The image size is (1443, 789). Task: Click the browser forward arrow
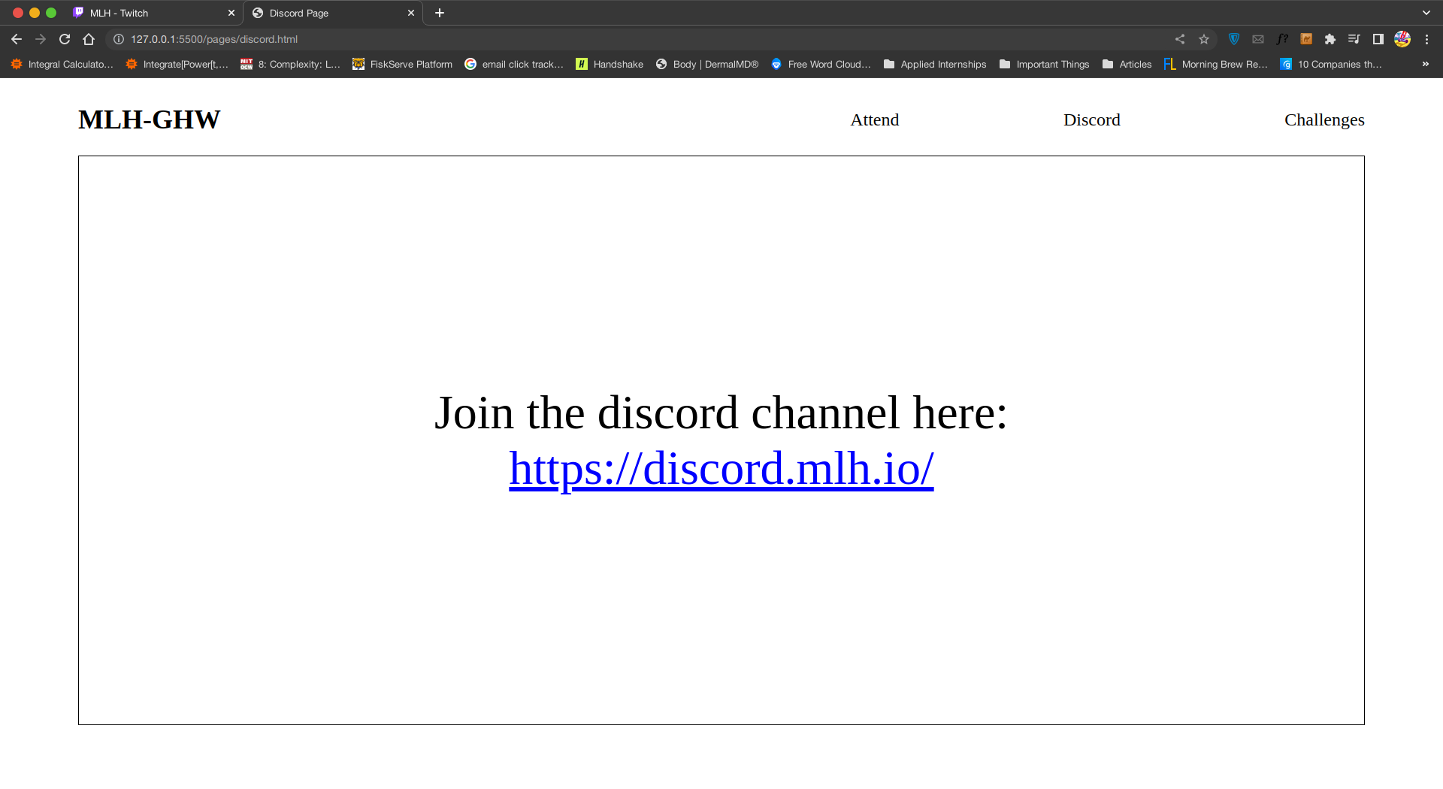[x=41, y=39]
